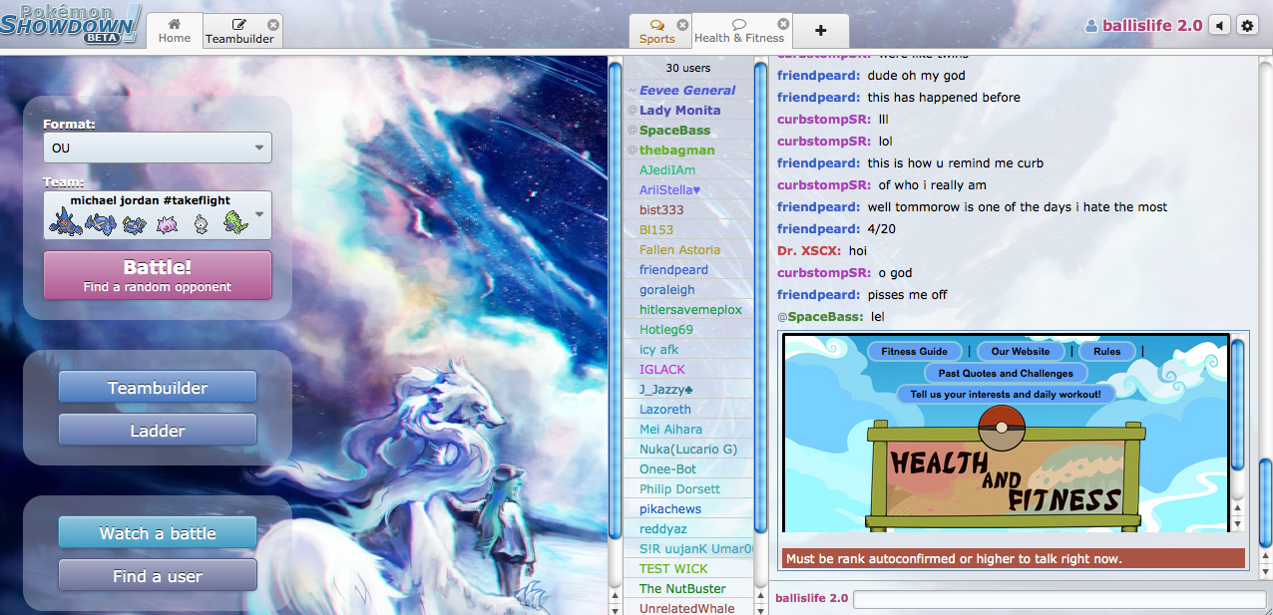Visit Our Website link in room intro
This screenshot has height=615, width=1273.
(1021, 351)
